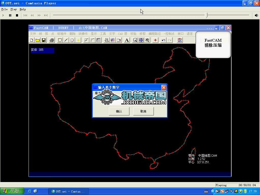Click the zoom window magnifier icon

(x=135, y=40)
